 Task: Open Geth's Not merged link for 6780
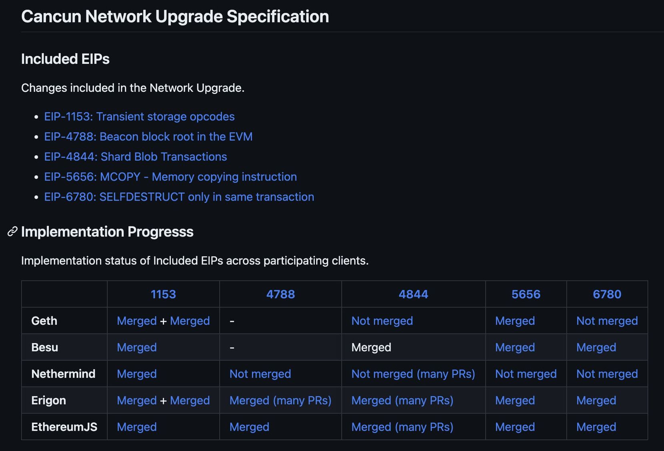click(607, 321)
